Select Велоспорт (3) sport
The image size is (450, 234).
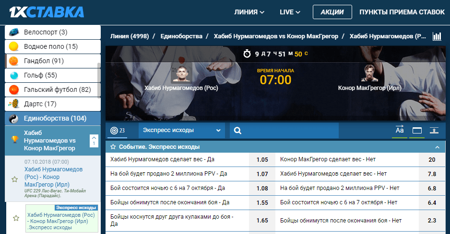(x=53, y=32)
